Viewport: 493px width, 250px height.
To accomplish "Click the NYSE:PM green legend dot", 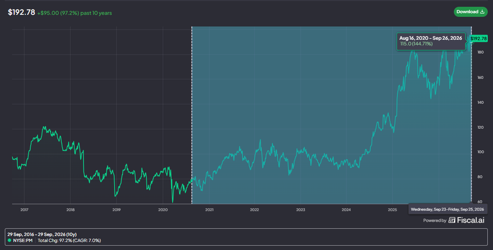I will (10, 240).
